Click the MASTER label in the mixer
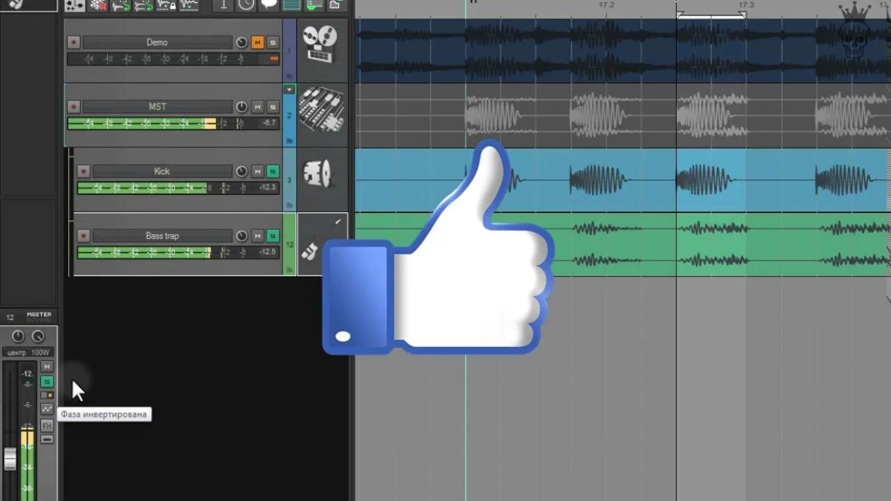The image size is (891, 501). point(39,315)
